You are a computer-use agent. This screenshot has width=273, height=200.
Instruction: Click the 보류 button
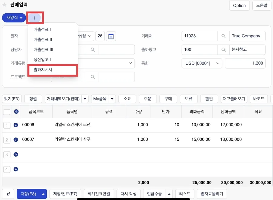click(x=189, y=99)
